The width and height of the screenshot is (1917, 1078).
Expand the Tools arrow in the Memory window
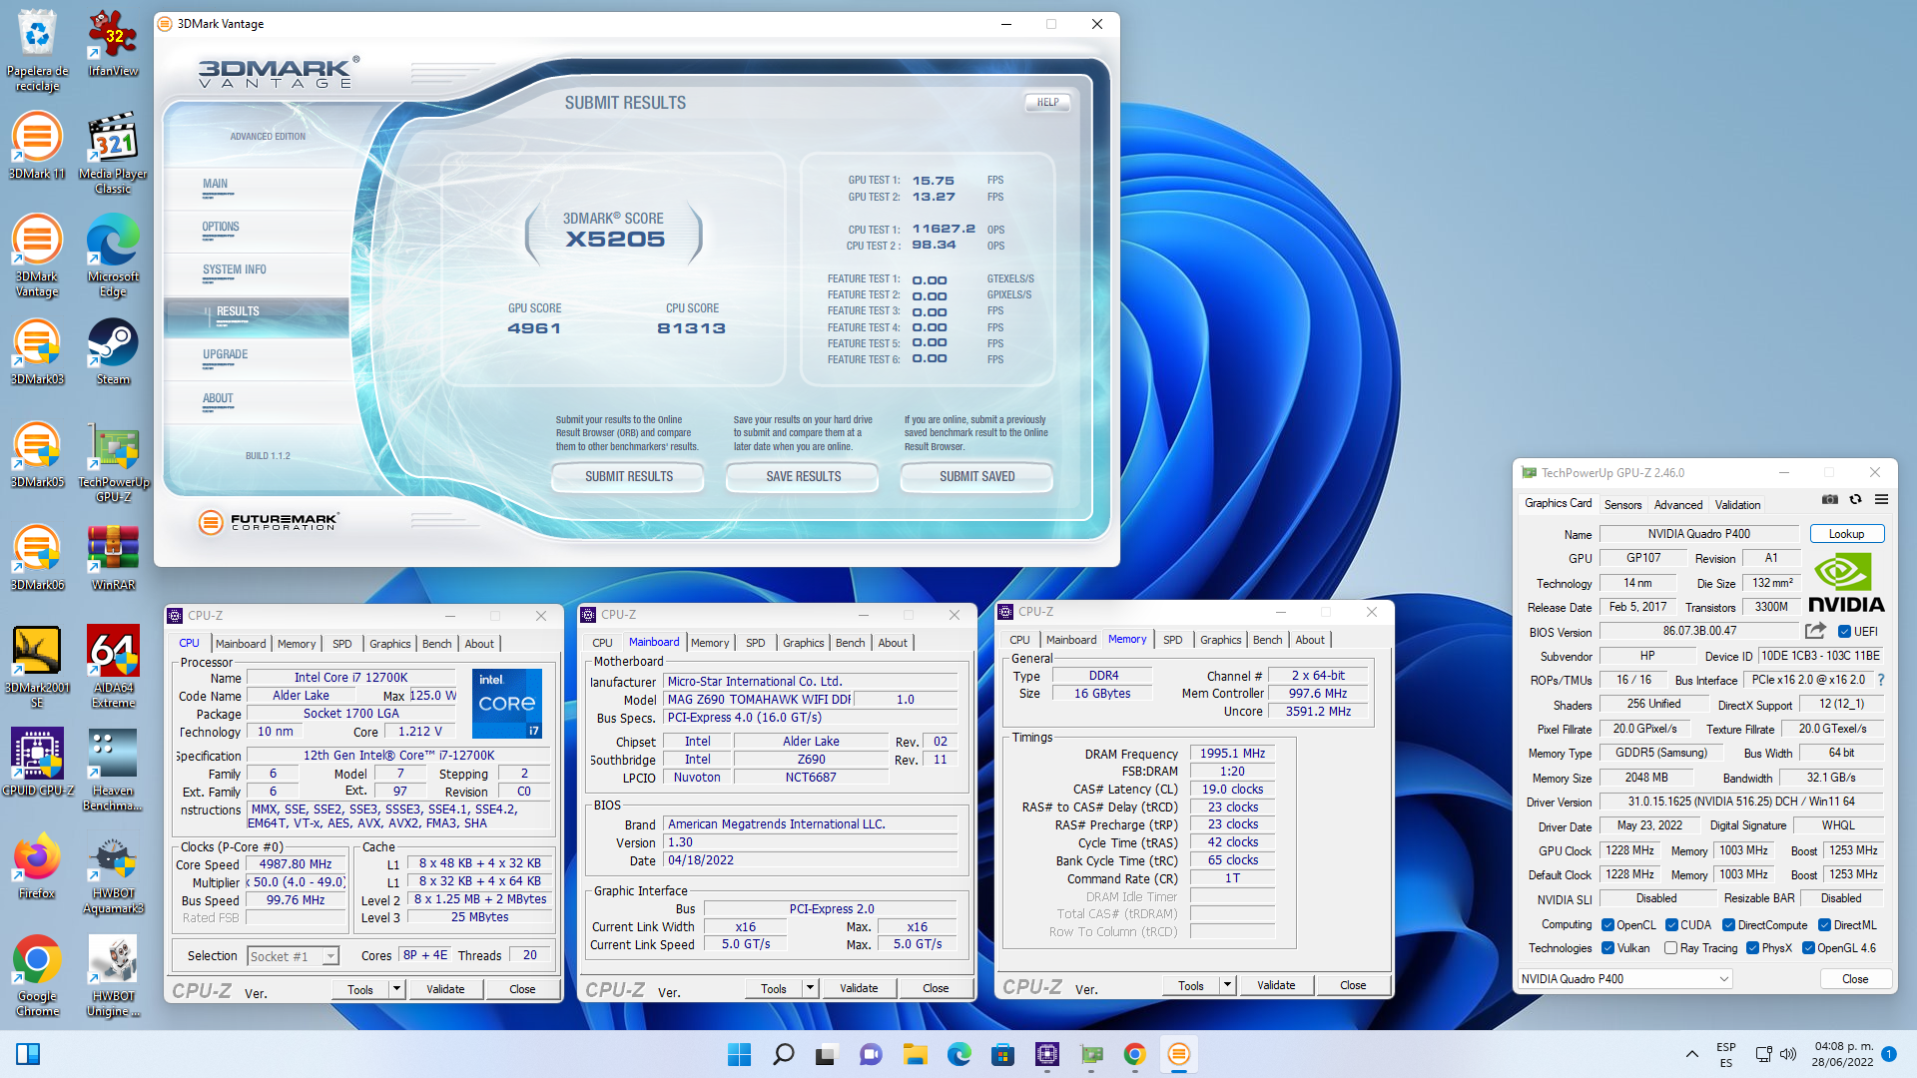[x=1227, y=985]
